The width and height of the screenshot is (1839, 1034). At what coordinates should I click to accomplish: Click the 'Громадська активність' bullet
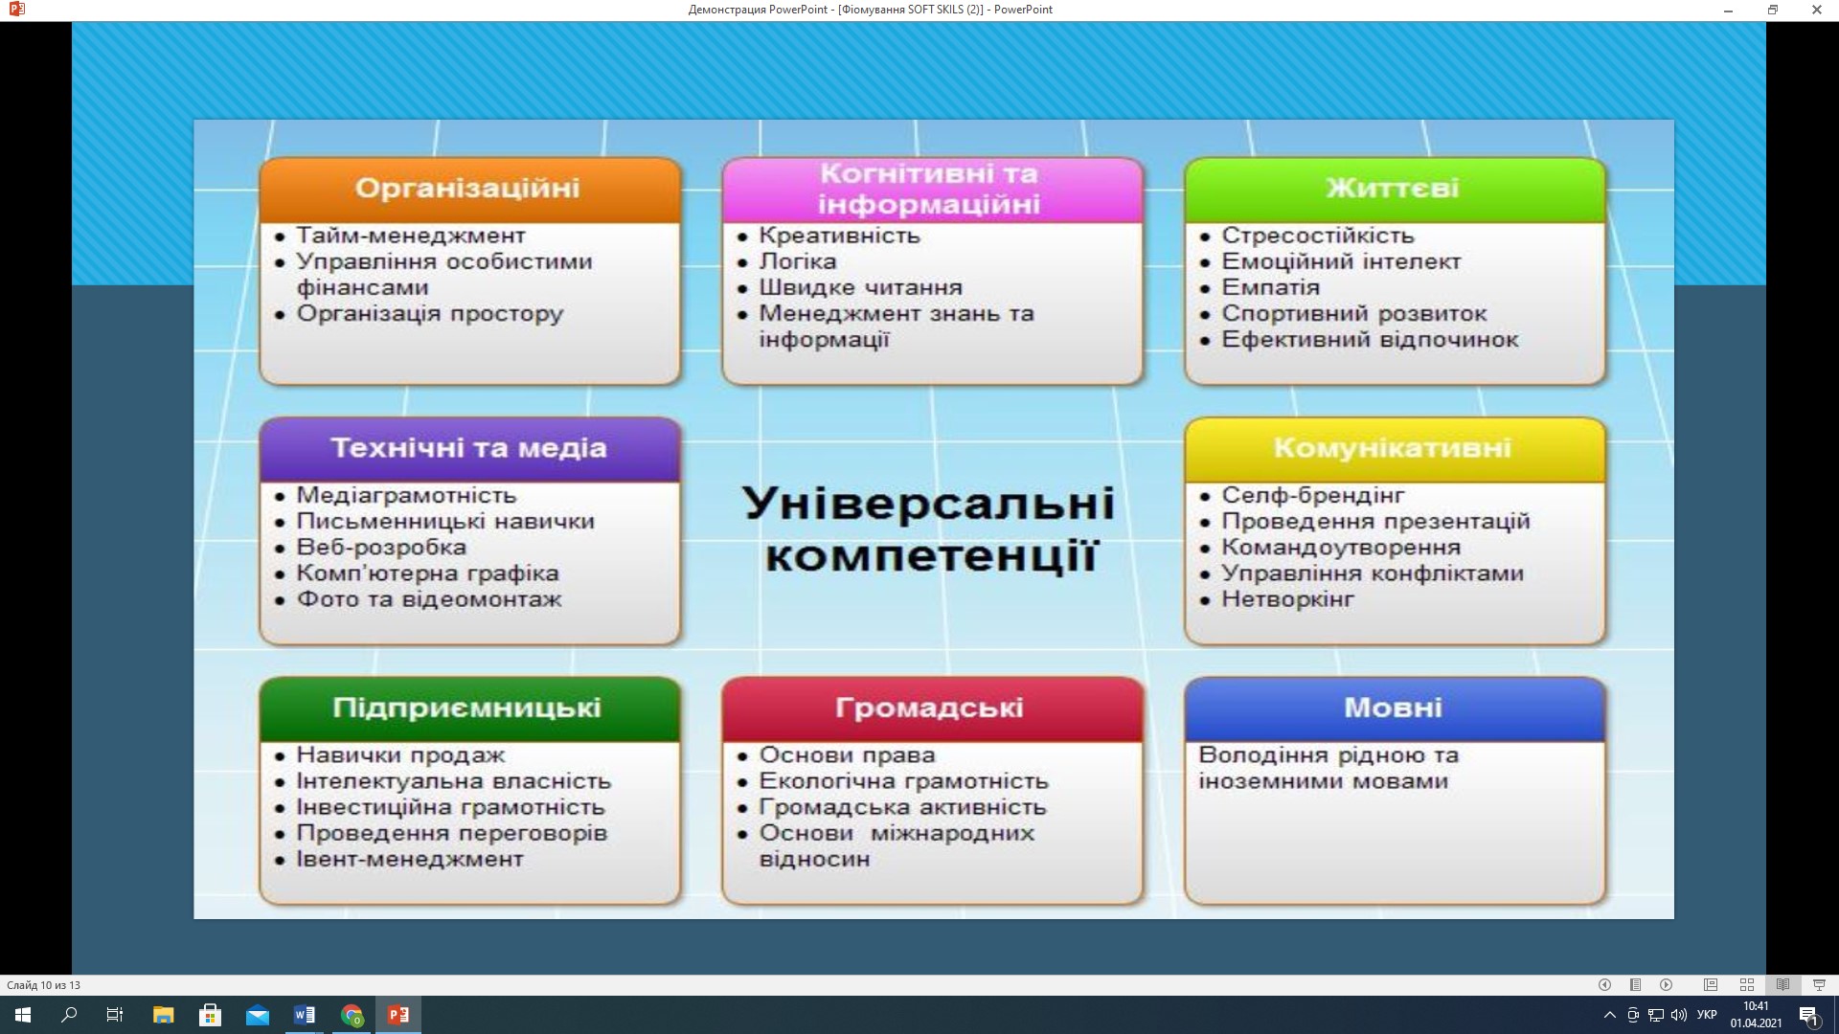[x=903, y=807]
